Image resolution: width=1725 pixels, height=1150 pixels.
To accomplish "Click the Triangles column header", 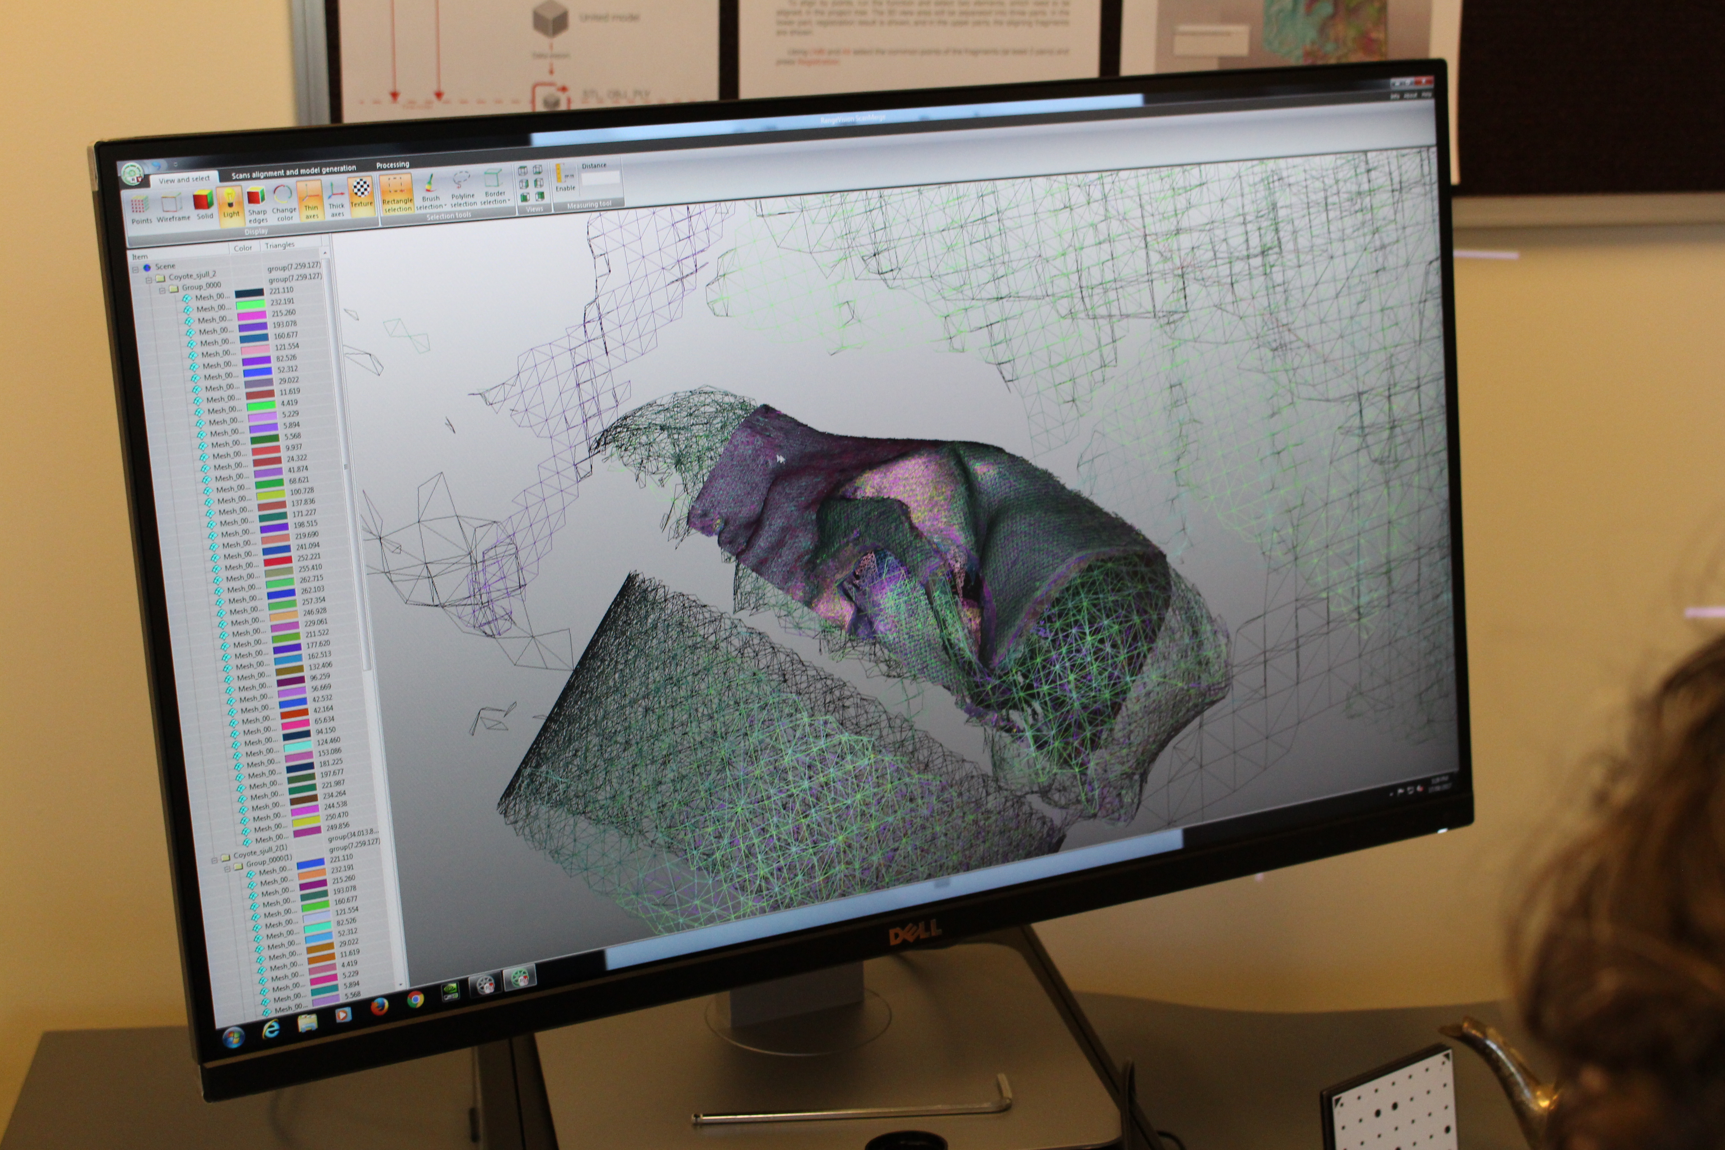I will [280, 246].
